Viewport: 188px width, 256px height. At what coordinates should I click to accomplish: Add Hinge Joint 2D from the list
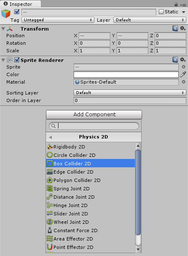(91, 205)
